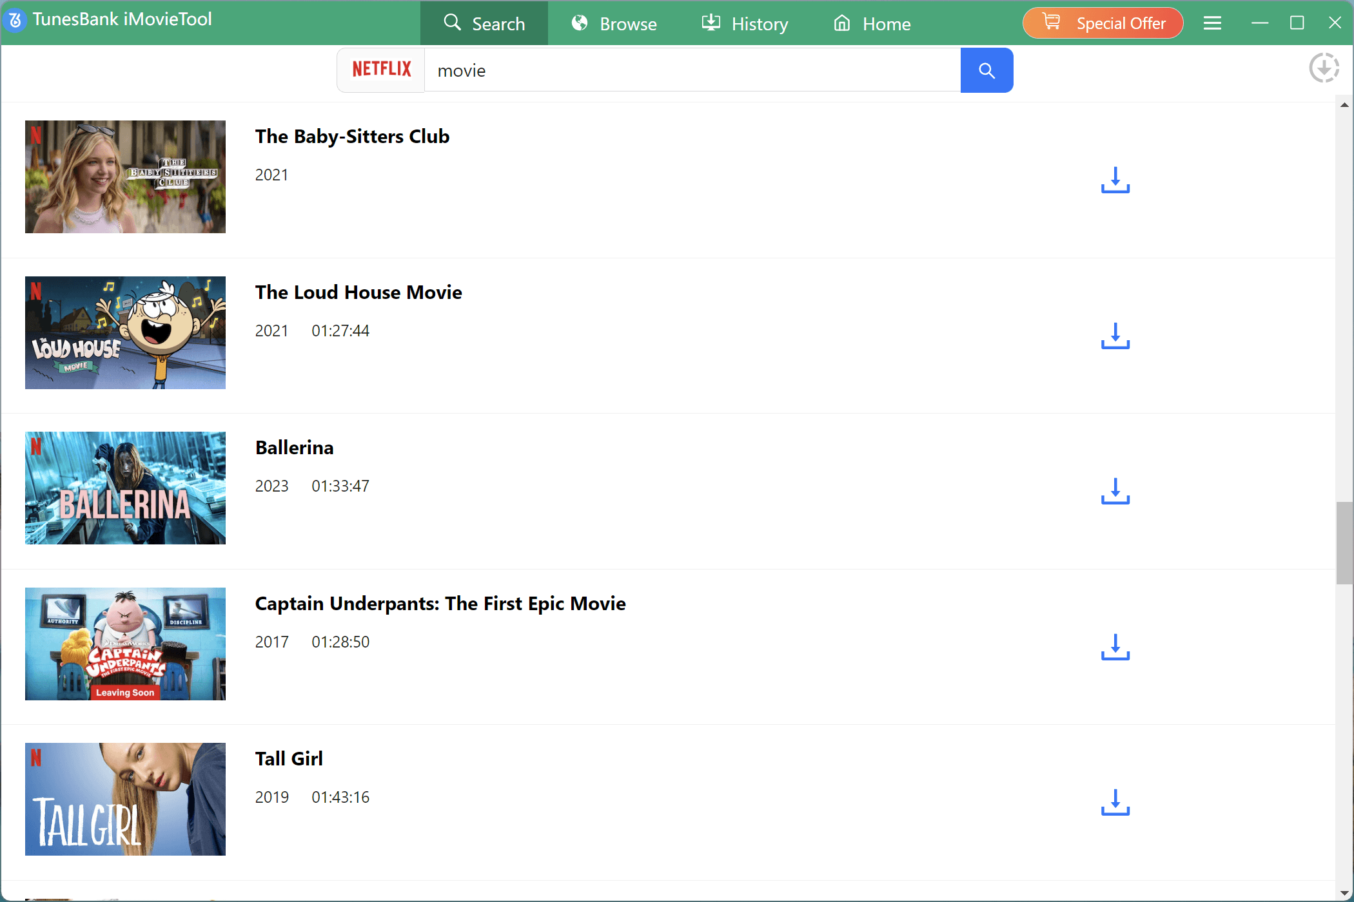Image resolution: width=1354 pixels, height=902 pixels.
Task: Click the Special Offer button
Action: click(x=1103, y=23)
